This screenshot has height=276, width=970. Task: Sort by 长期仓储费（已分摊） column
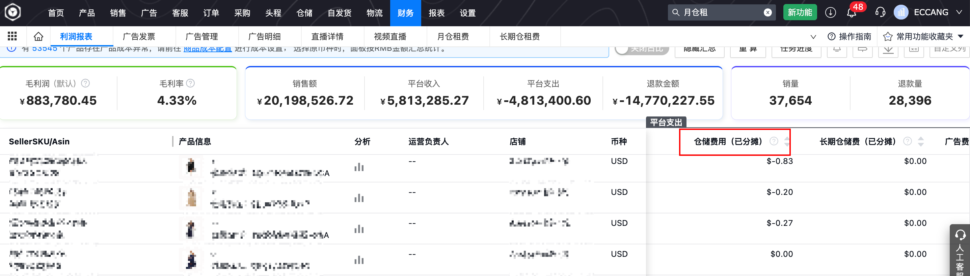(x=921, y=142)
